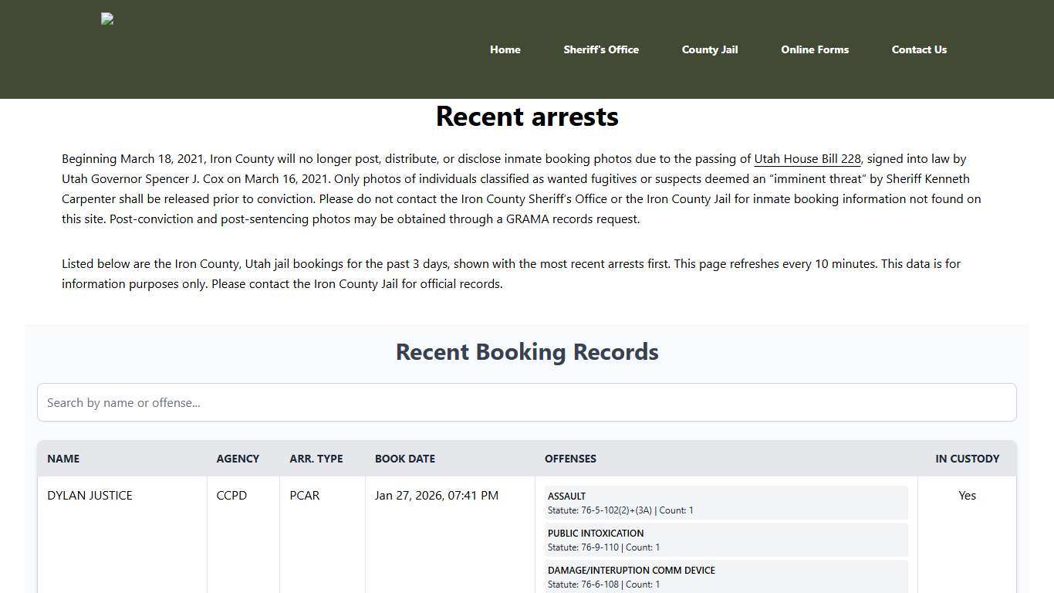Click the ARR. TYPE column header
This screenshot has height=593, width=1054.
pyautogui.click(x=316, y=459)
